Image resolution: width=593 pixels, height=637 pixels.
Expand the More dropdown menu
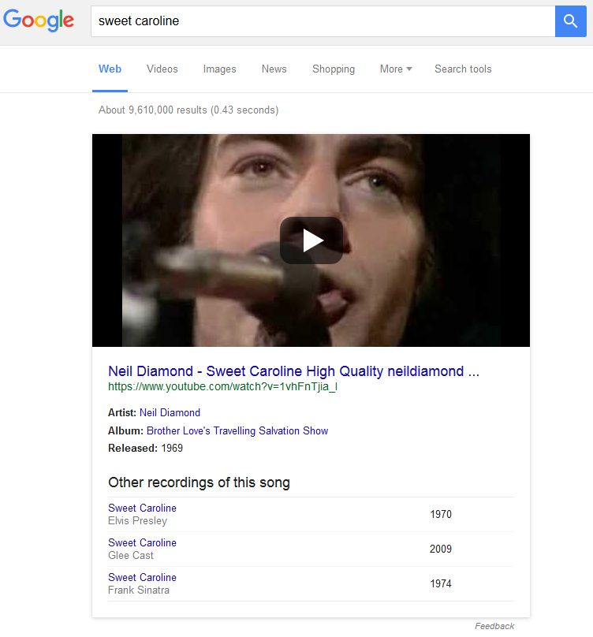[396, 69]
